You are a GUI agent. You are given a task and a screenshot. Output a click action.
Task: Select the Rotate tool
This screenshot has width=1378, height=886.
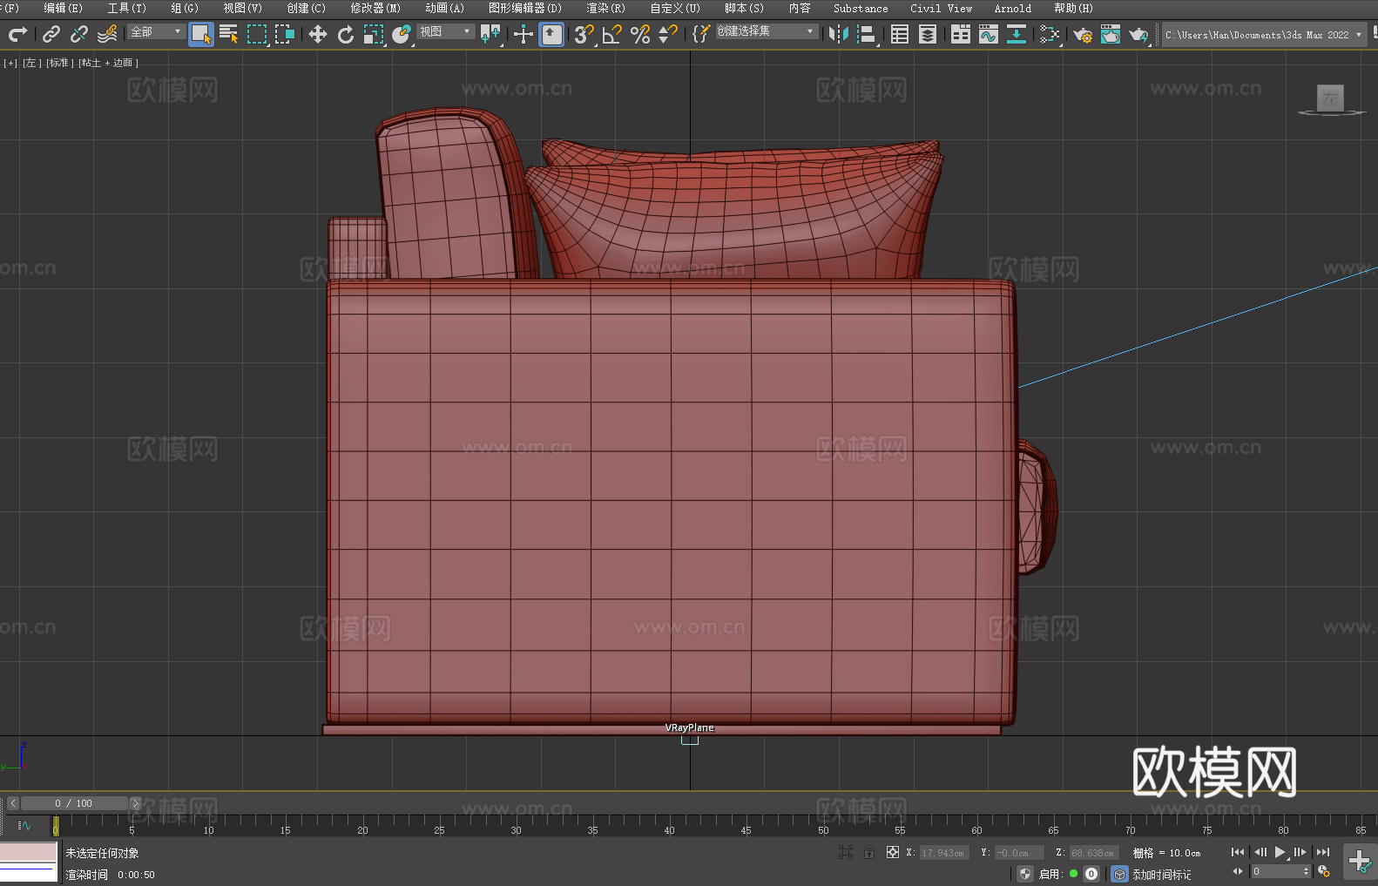click(x=346, y=34)
